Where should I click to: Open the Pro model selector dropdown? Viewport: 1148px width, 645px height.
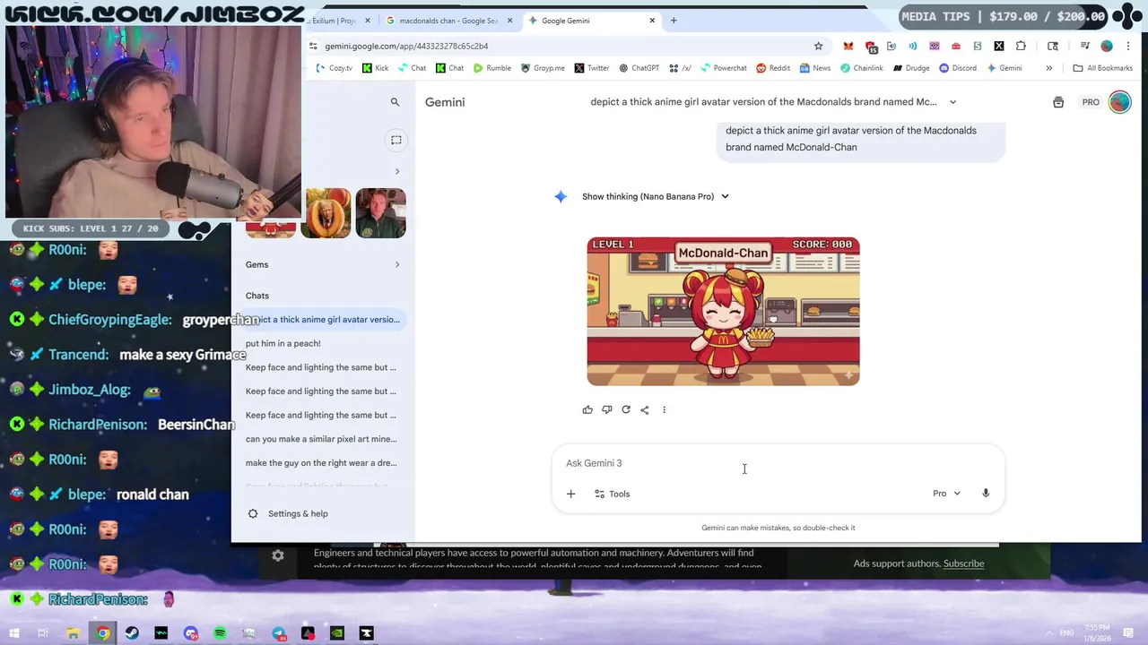pos(946,494)
